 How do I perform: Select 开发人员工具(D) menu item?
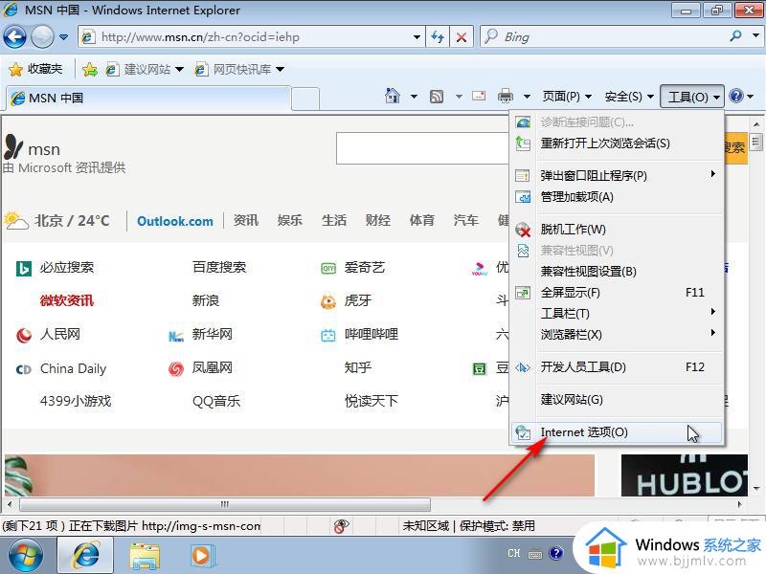point(617,366)
